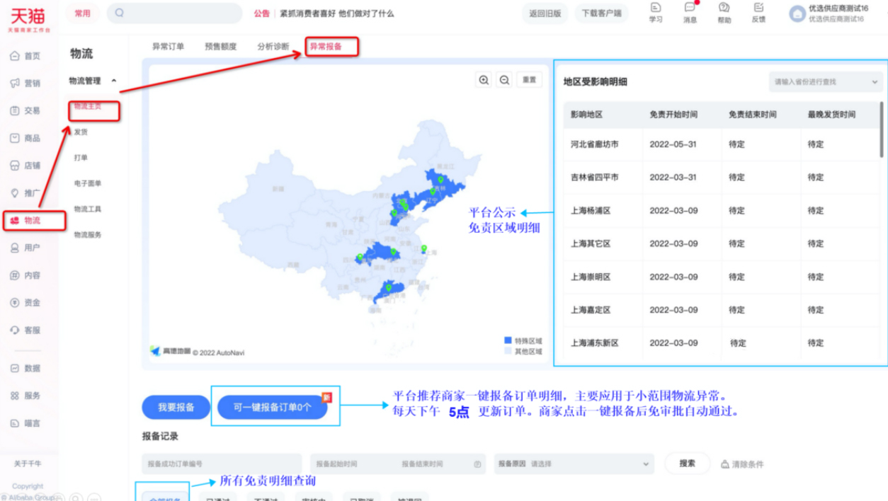Click the 消息 notification icon
Screen dimensions: 888x501
(690, 13)
